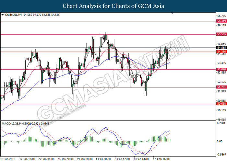The width and height of the screenshot is (227, 162).
Task: Click the 24 Jan 20:00 time label
Action: 66,159
